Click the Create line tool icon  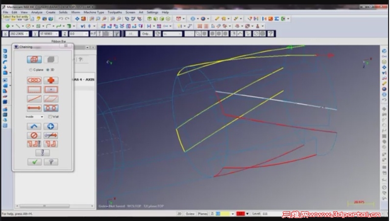18,26
